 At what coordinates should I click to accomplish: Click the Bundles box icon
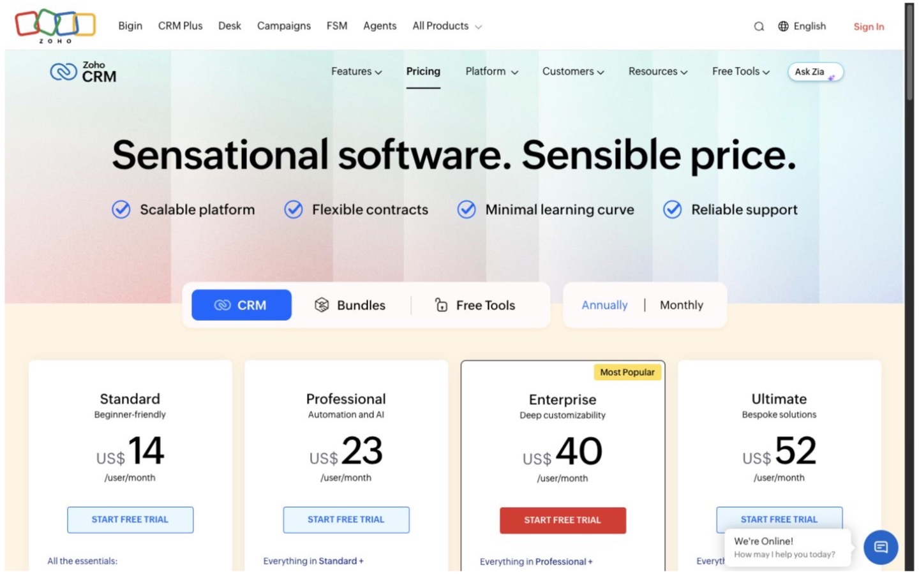coord(322,305)
